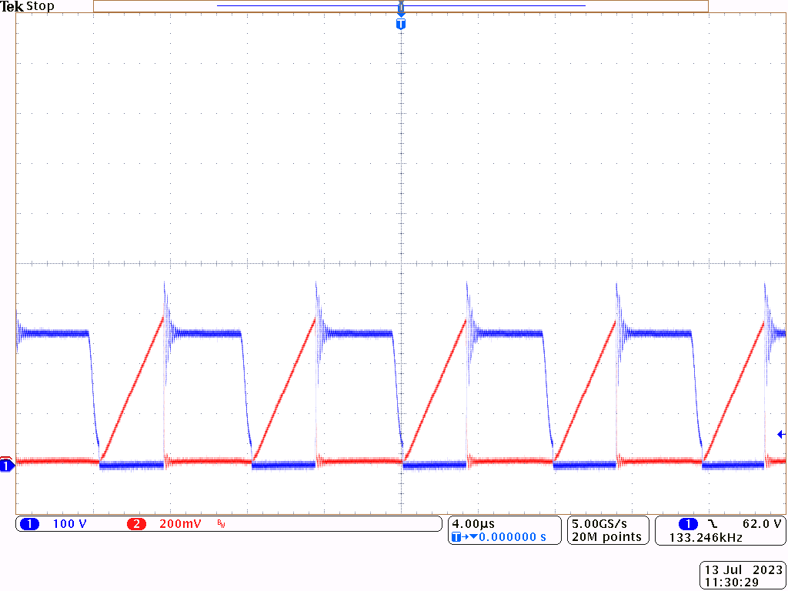Click the Tek logo in the top-left corner

coord(14,6)
